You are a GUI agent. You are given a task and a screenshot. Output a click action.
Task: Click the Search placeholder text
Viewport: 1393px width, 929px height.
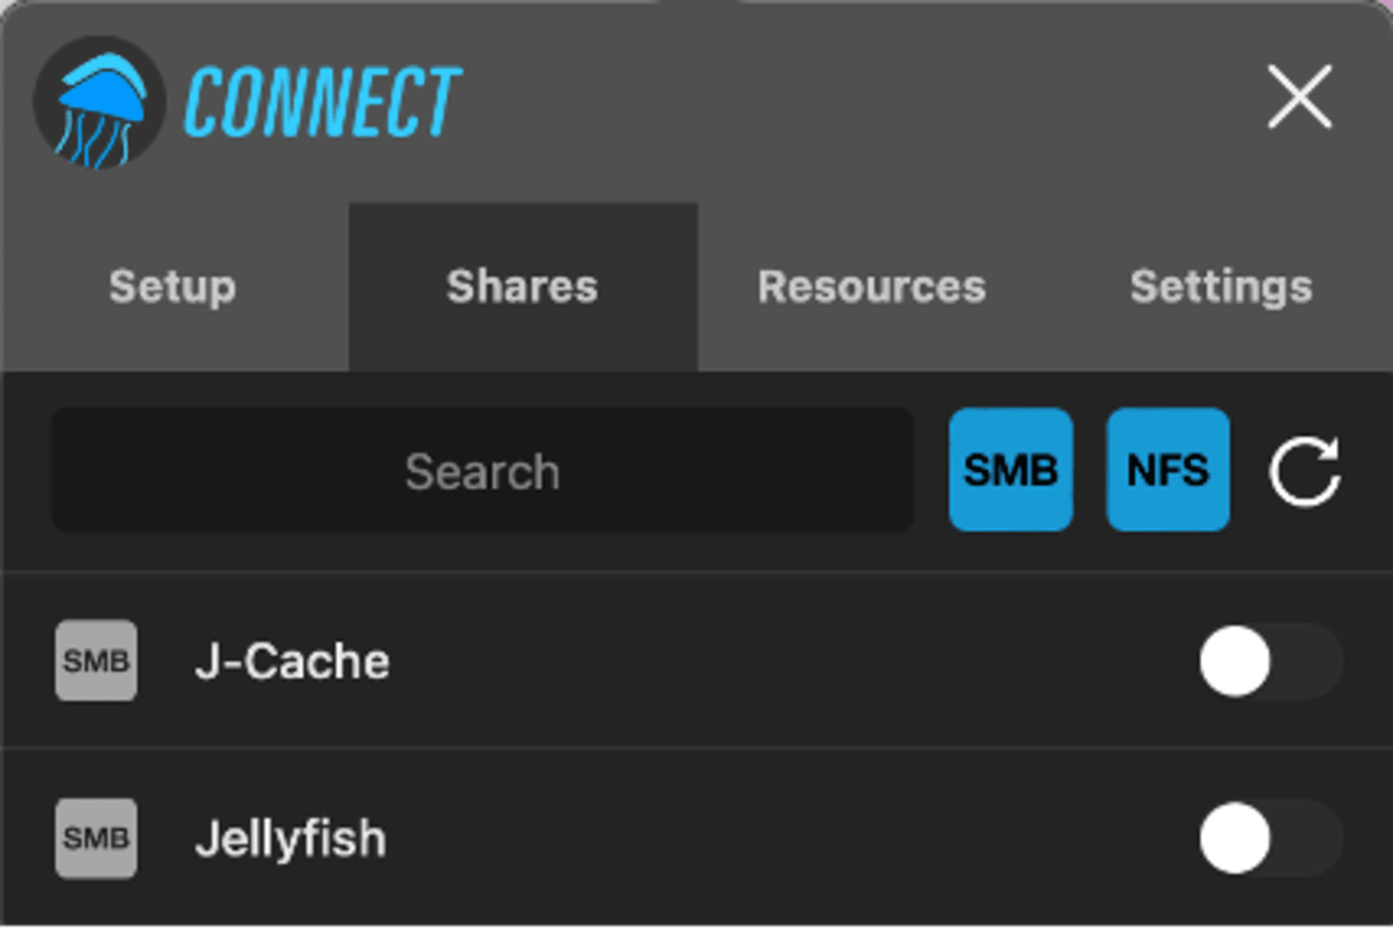(483, 471)
